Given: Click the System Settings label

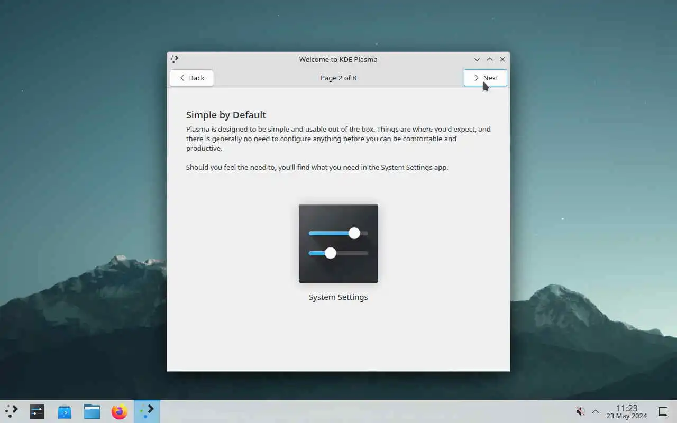Looking at the screenshot, I should point(338,297).
